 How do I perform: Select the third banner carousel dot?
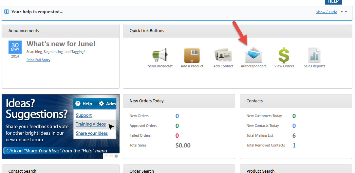point(116,156)
